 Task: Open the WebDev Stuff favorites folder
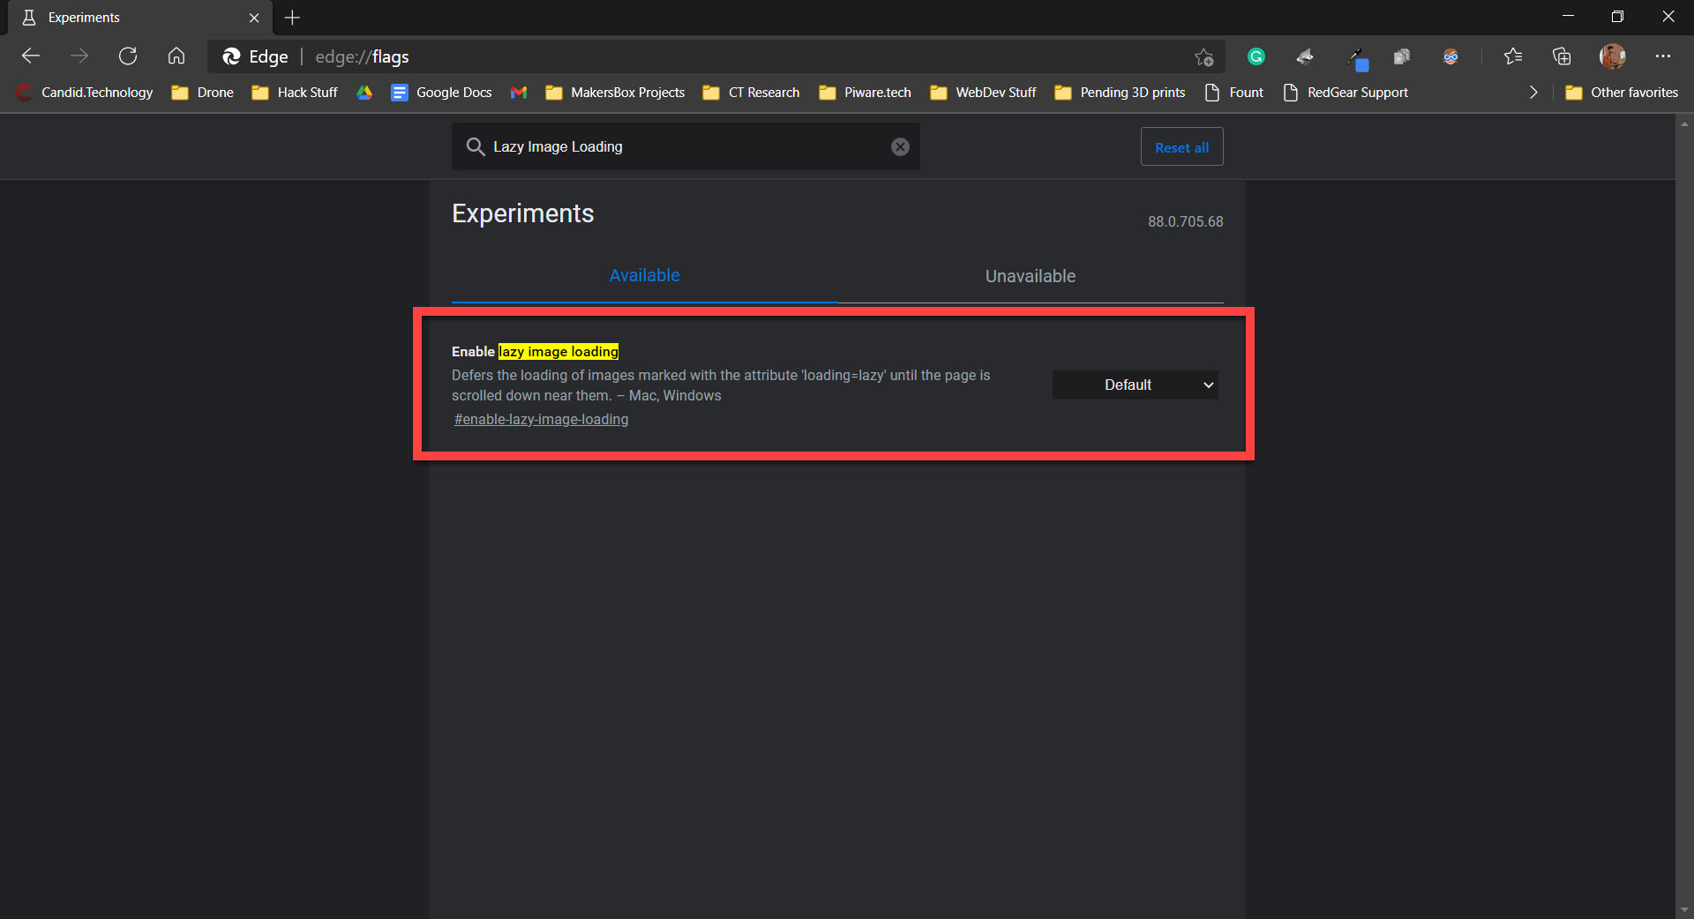(x=983, y=93)
